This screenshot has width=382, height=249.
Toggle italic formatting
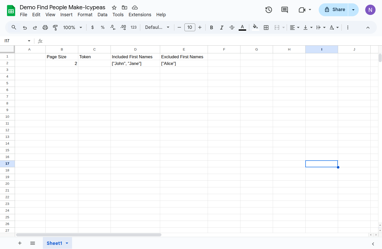point(222,28)
